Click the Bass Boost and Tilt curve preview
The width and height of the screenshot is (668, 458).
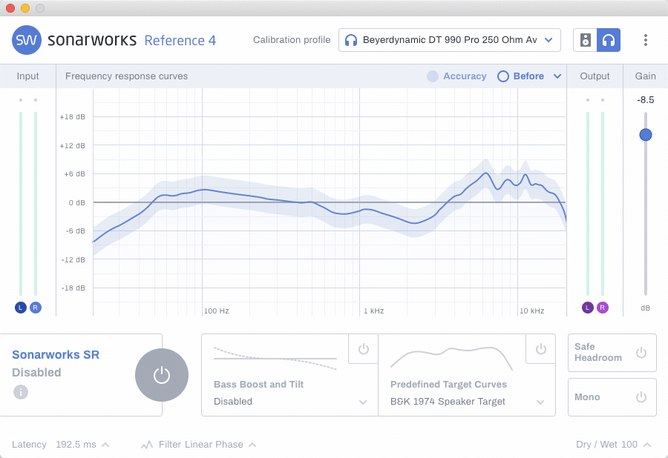(275, 359)
